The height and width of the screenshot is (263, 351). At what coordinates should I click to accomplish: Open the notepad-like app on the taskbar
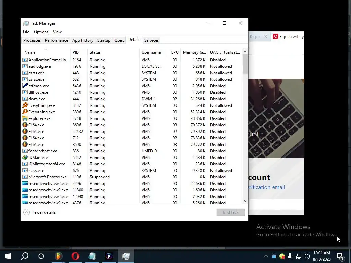[x=92, y=256]
